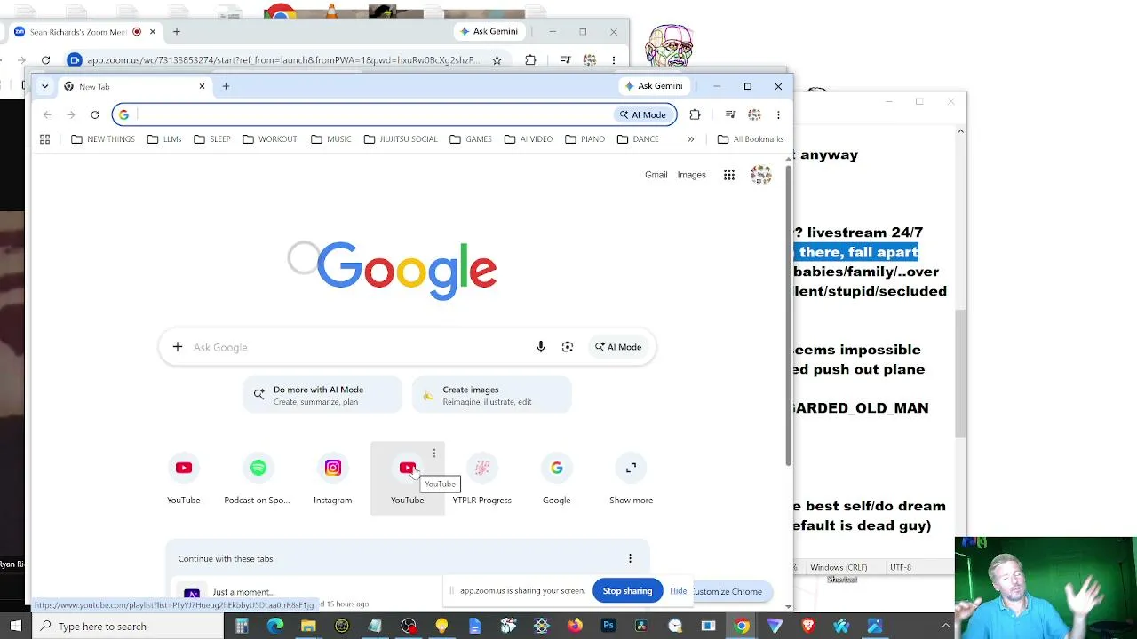The height and width of the screenshot is (639, 1137).
Task: Bookmark the Zoom page with star icon
Action: pyautogui.click(x=497, y=60)
